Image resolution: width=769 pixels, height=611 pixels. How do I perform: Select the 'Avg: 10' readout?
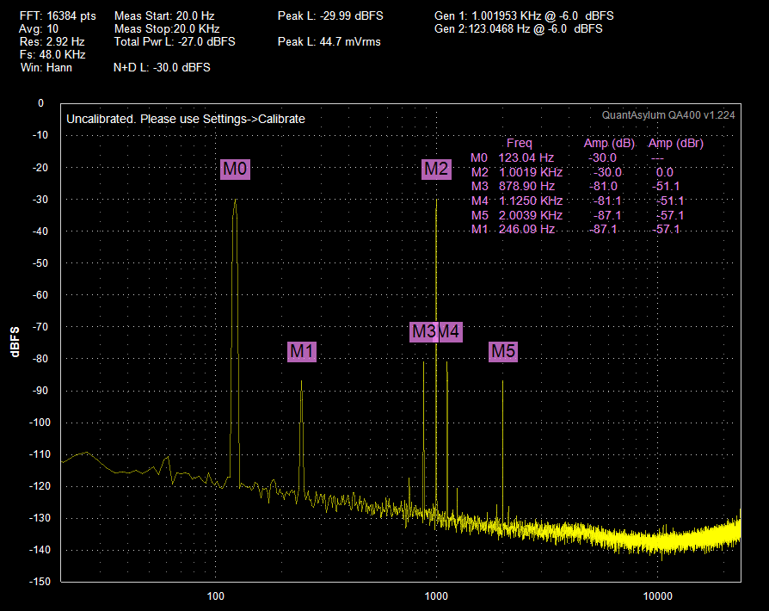click(39, 29)
